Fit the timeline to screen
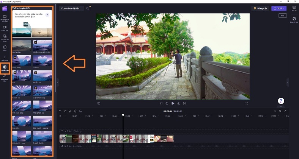 [x=285, y=111]
